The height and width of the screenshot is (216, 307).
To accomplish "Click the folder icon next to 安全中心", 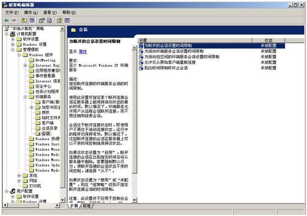I will coord(31,86).
